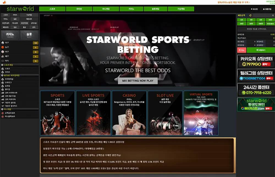Open the 스포츠 tab in the green navigation bar
Image resolution: width=275 pixels, height=177 pixels.
click(52, 9)
